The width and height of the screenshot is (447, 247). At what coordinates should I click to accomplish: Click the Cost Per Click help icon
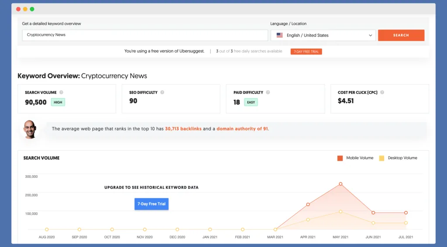[382, 93]
